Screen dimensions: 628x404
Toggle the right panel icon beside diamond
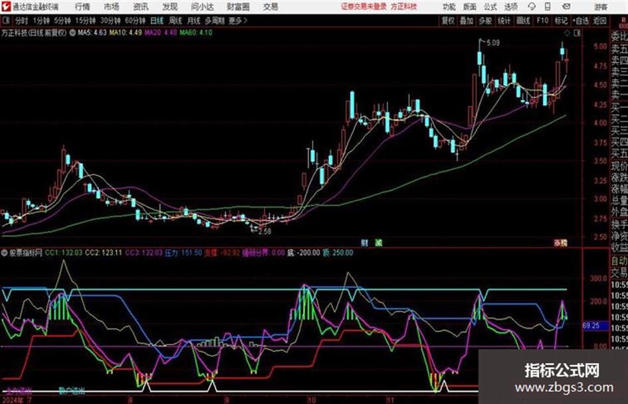(577, 33)
